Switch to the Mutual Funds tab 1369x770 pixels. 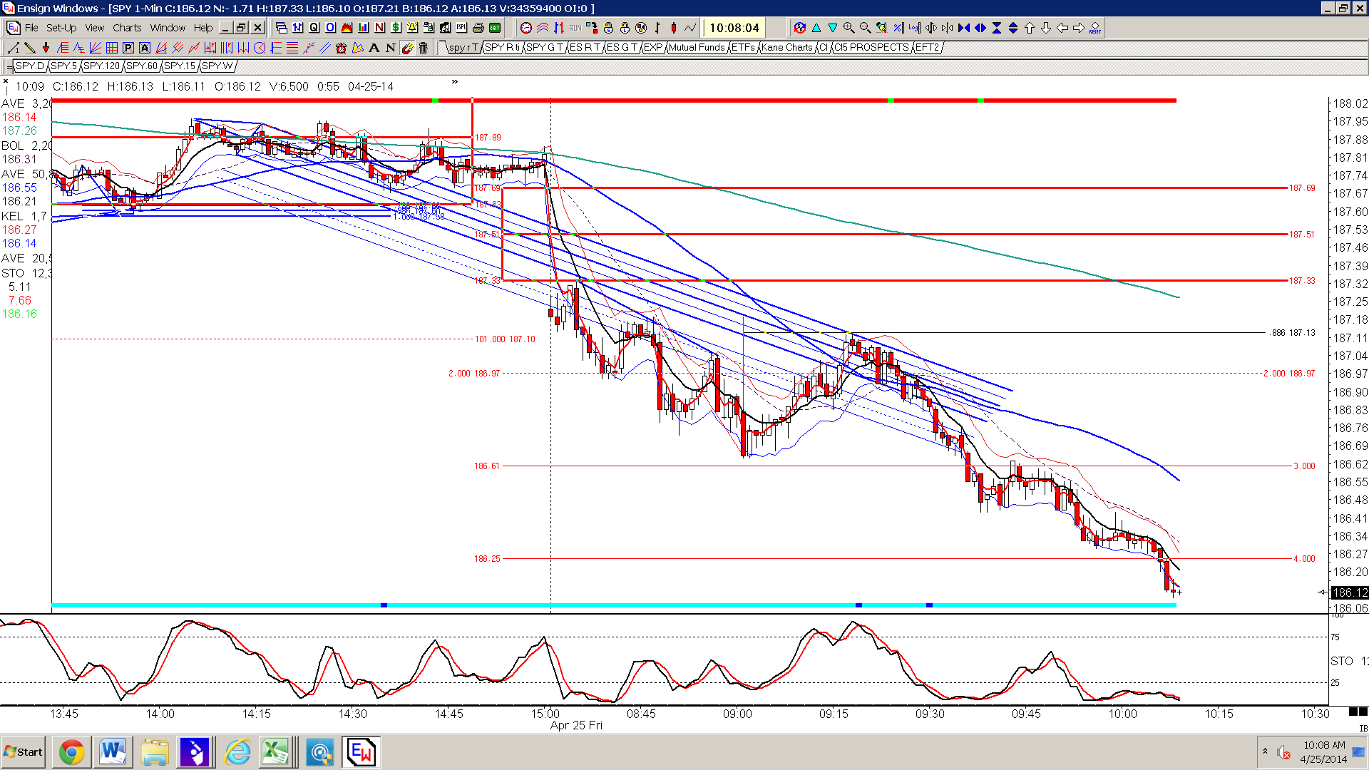696,48
